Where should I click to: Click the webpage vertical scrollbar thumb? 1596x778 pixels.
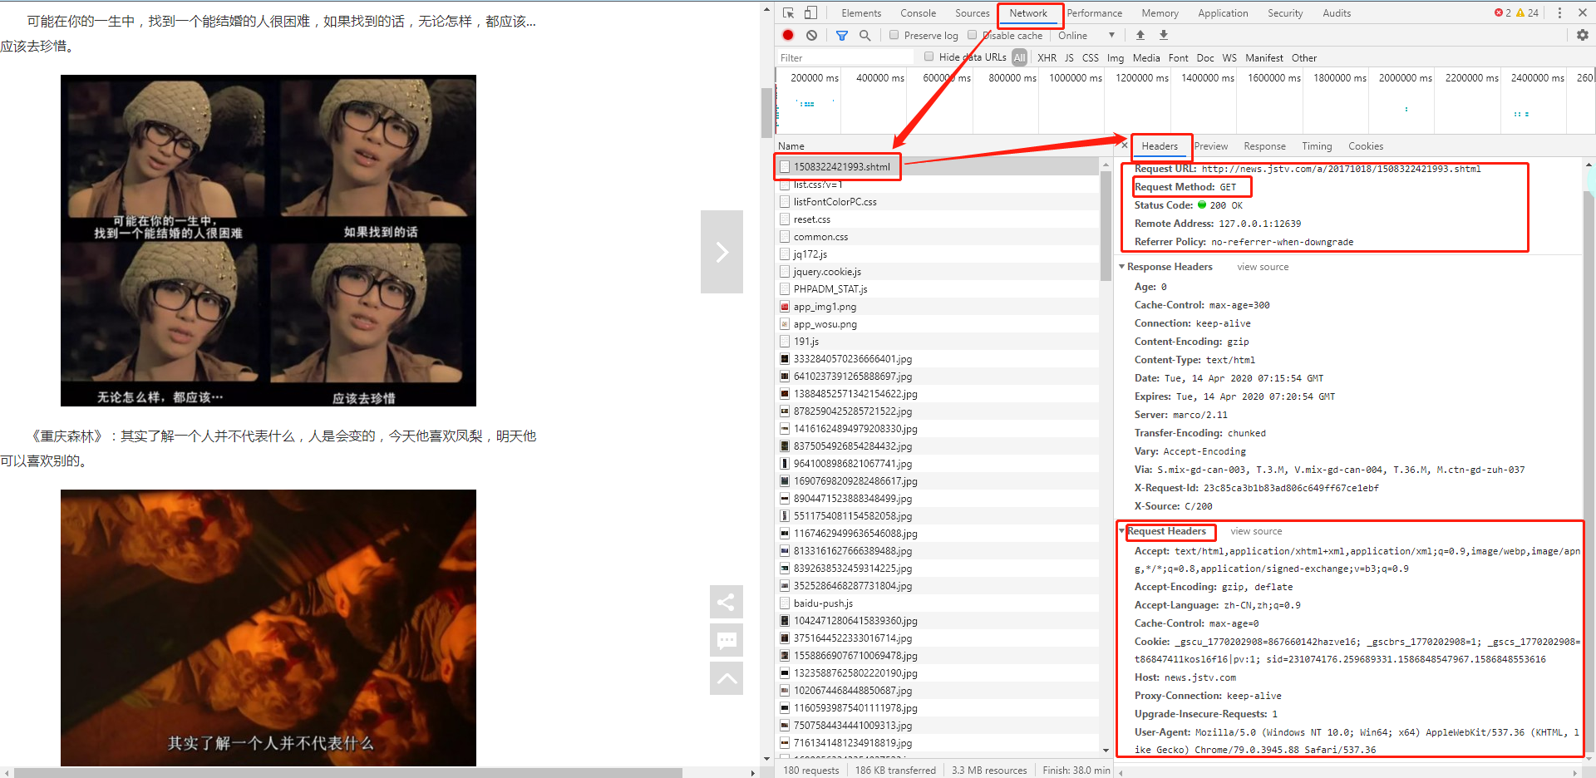[766, 112]
